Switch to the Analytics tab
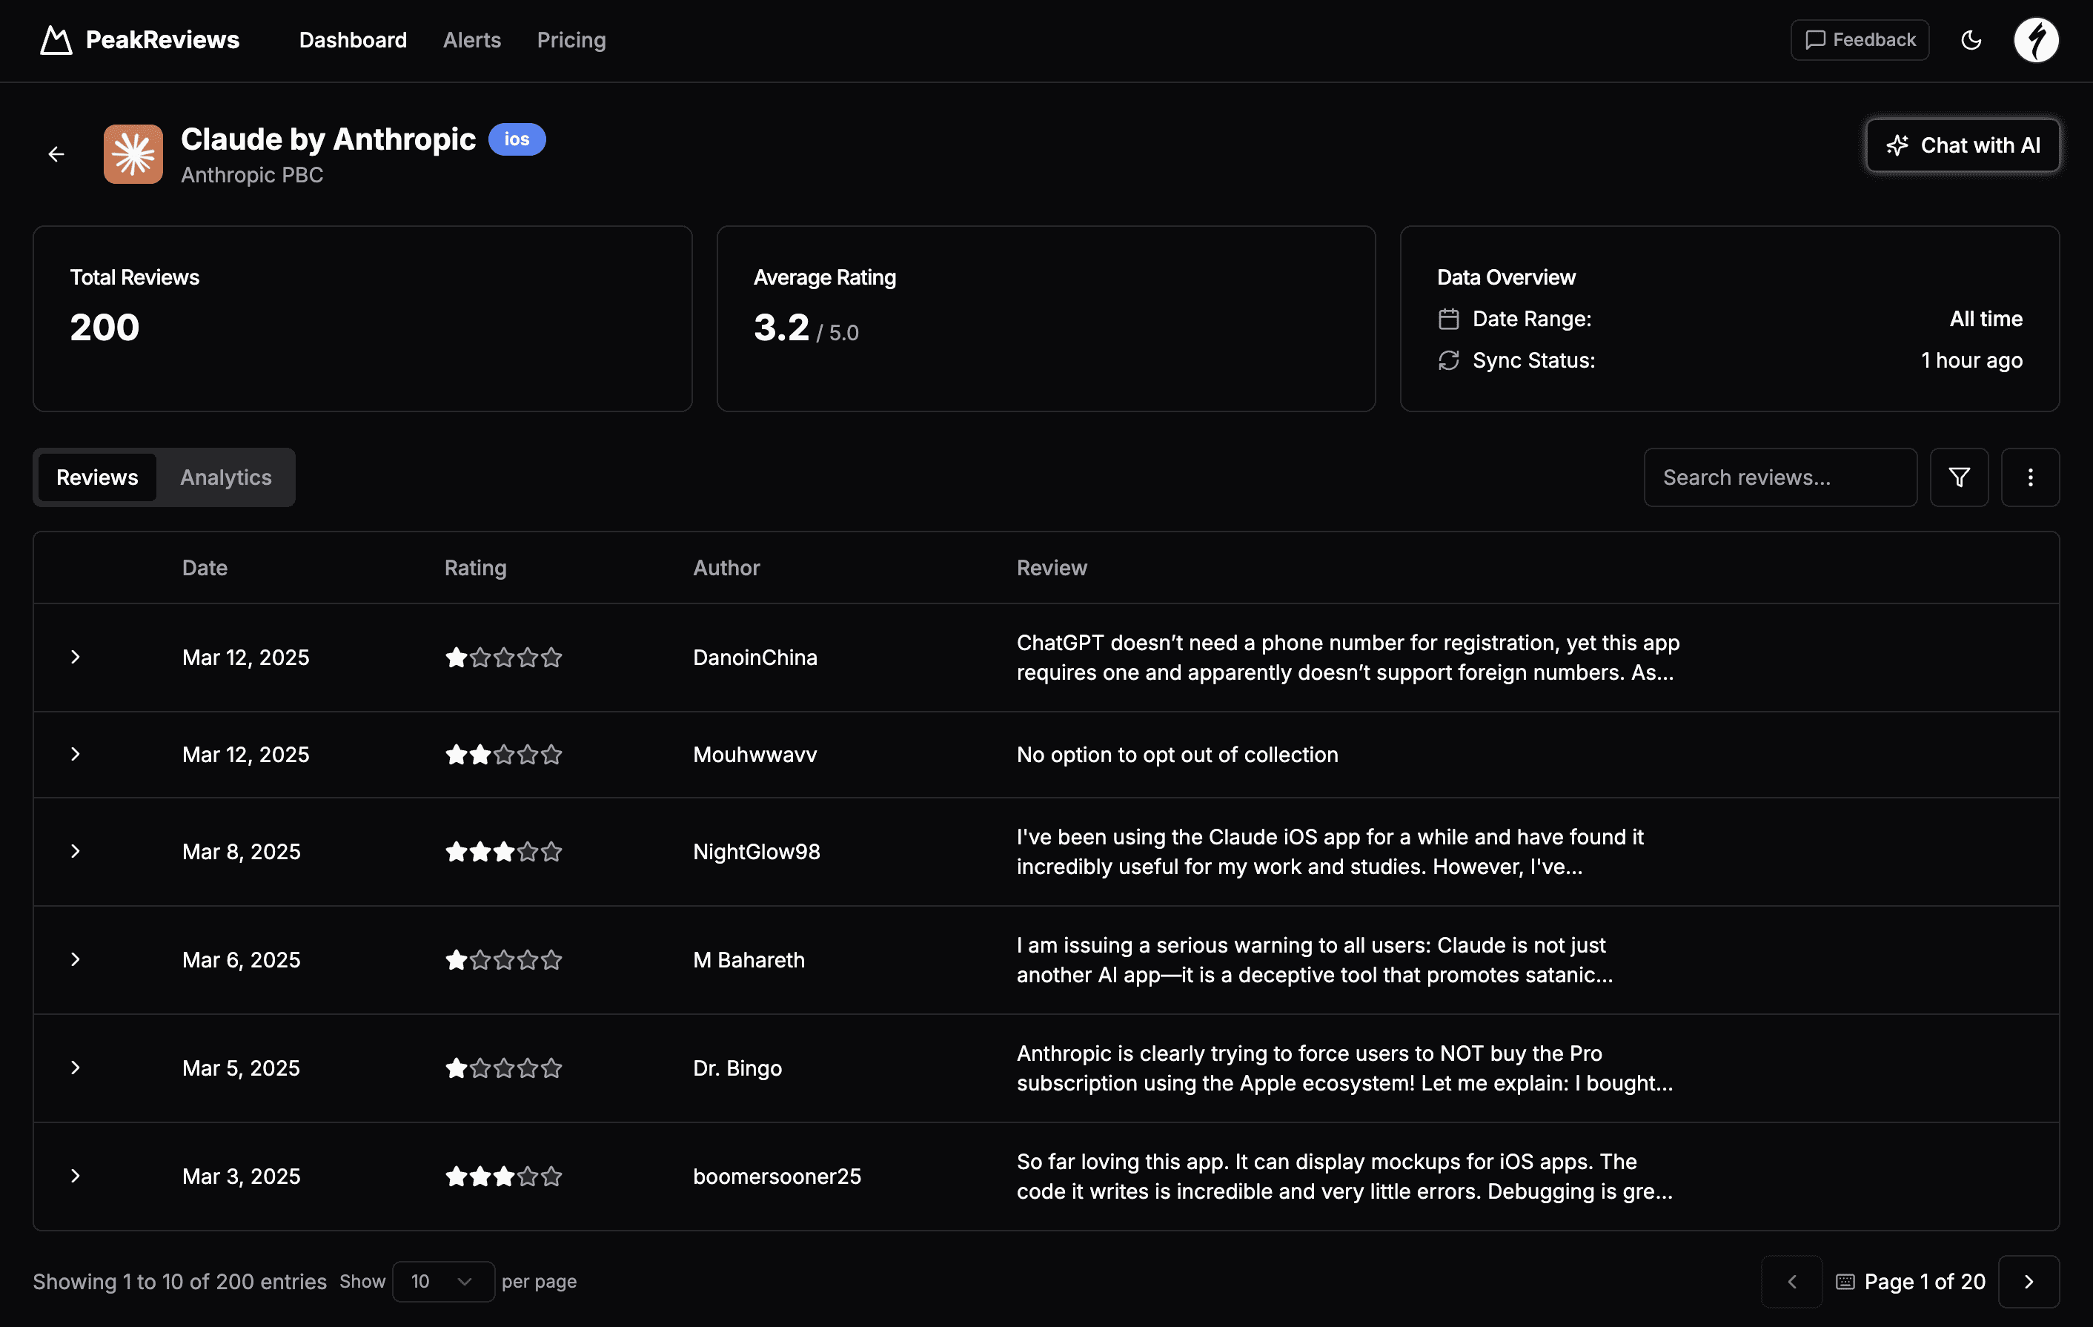2093x1327 pixels. coord(226,477)
